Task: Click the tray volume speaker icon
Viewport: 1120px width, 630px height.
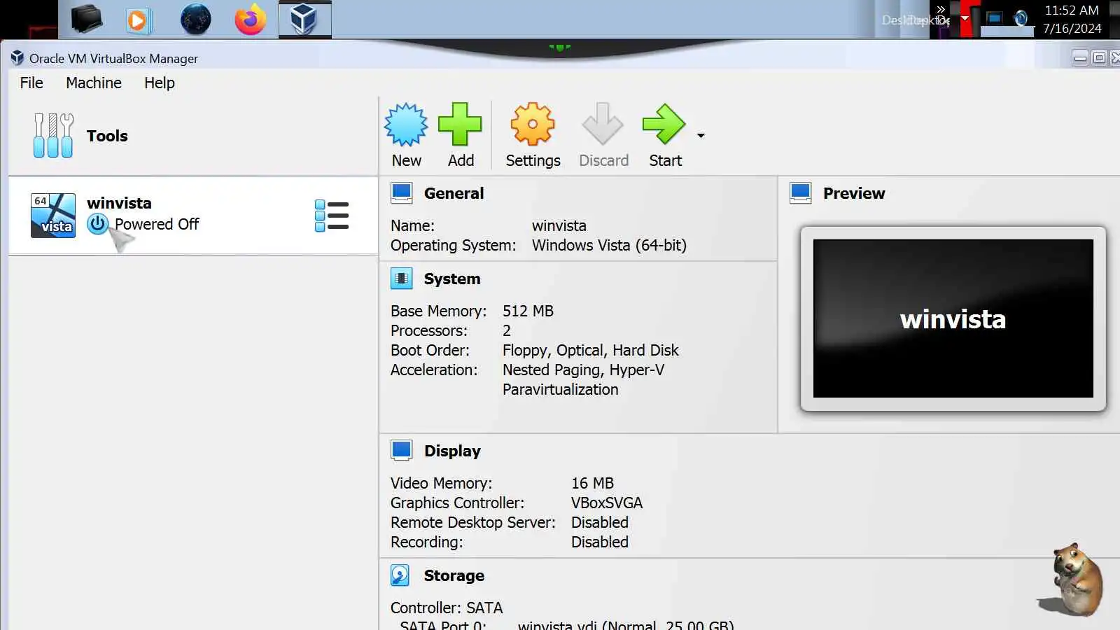Action: tap(1021, 18)
